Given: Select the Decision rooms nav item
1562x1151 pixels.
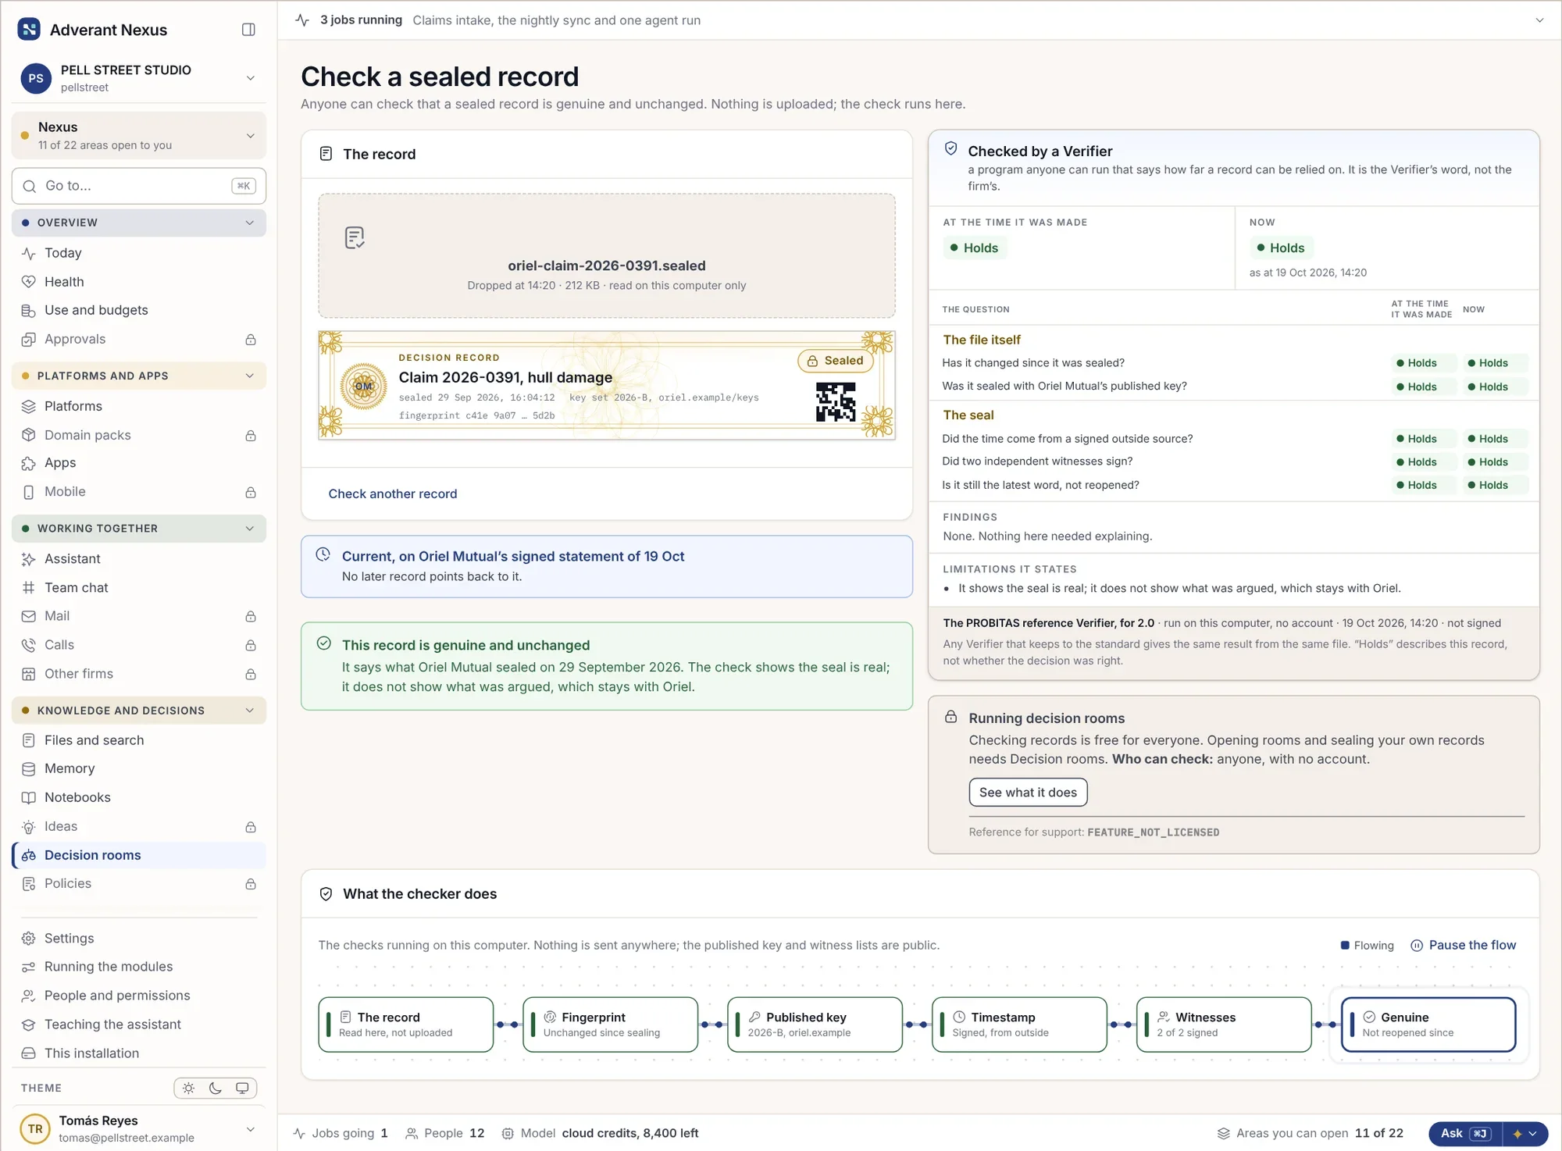Looking at the screenshot, I should [139, 855].
